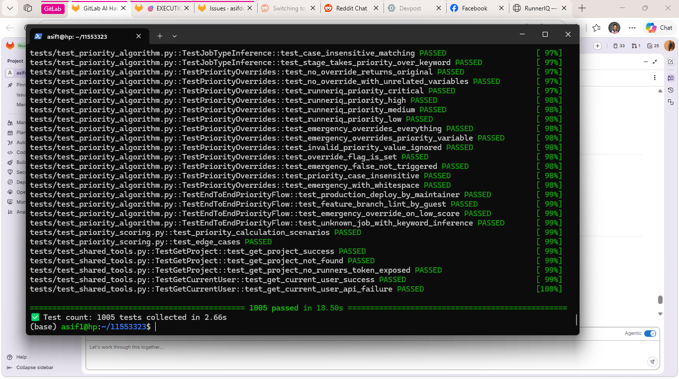Viewport: 679px width, 379px height.
Task: Switch to the Issues · asifdc browser tab
Action: pyautogui.click(x=225, y=8)
